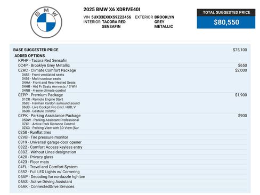The width and height of the screenshot is (260, 195).
Task: Click the "$900" price value
Action: 242,116
